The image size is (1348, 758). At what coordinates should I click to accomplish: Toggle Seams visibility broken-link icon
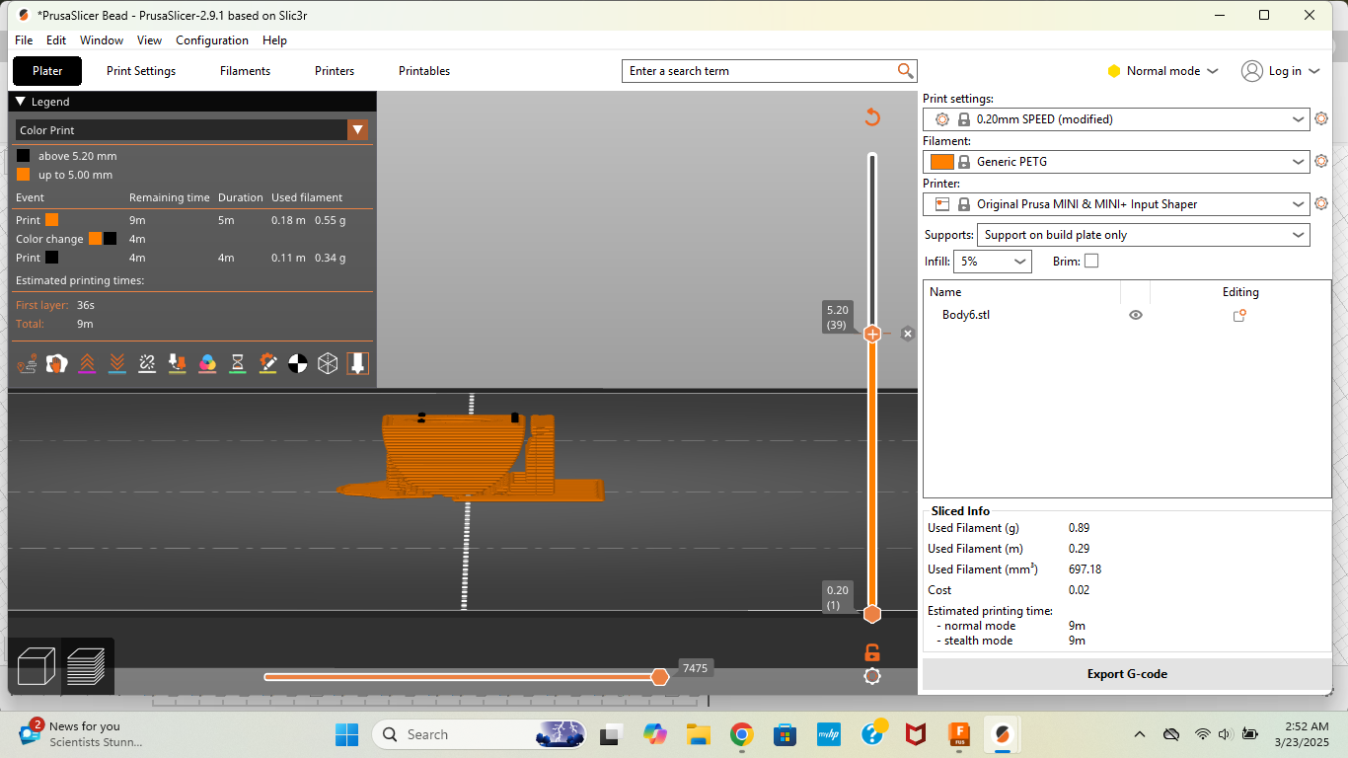click(147, 364)
